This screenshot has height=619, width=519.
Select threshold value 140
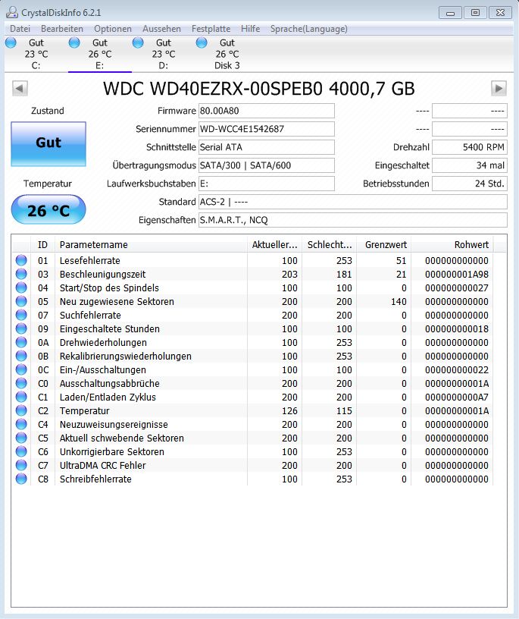tap(399, 302)
